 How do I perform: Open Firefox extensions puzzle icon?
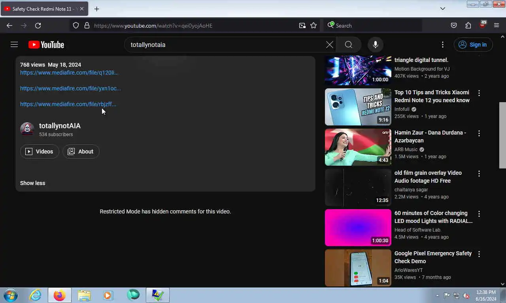tap(468, 26)
